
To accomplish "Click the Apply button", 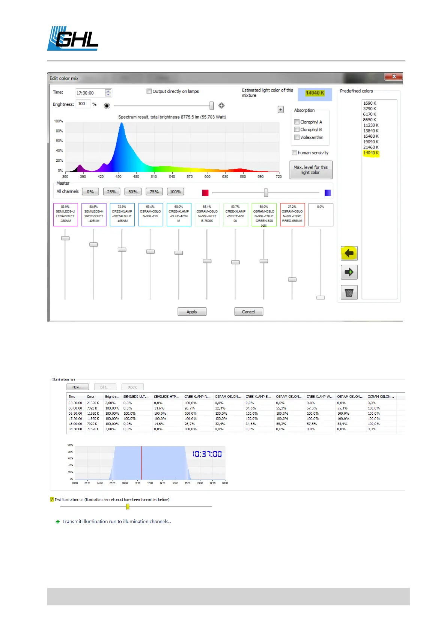I will (x=192, y=312).
